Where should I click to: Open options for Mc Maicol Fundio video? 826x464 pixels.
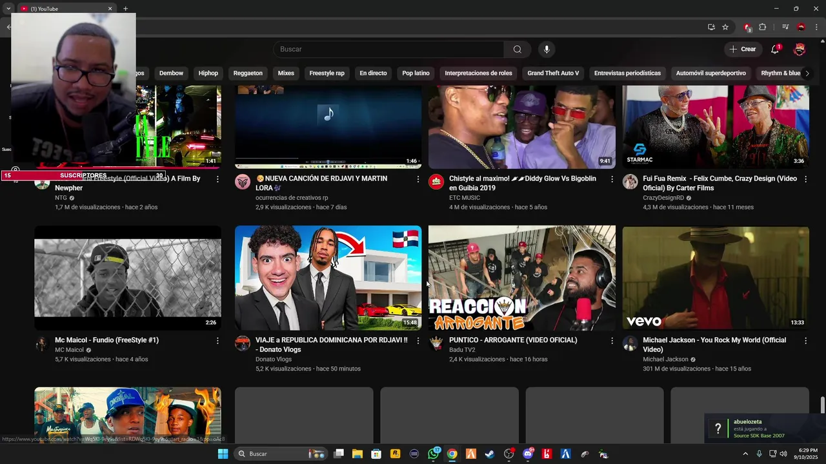click(217, 340)
